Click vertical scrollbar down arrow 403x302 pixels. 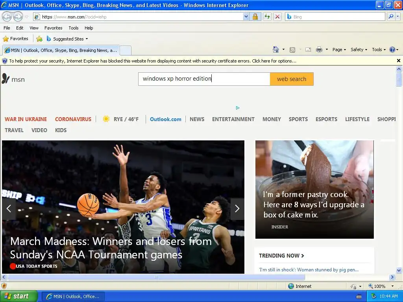399,270
